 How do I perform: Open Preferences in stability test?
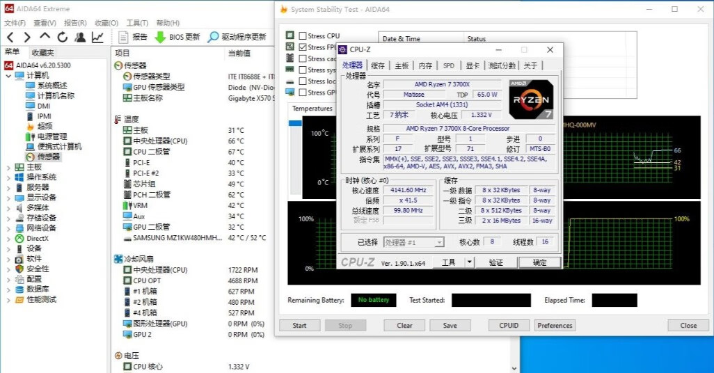coord(555,325)
